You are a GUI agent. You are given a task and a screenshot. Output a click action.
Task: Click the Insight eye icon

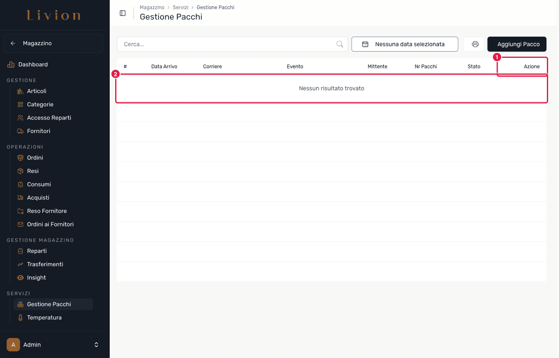click(20, 278)
